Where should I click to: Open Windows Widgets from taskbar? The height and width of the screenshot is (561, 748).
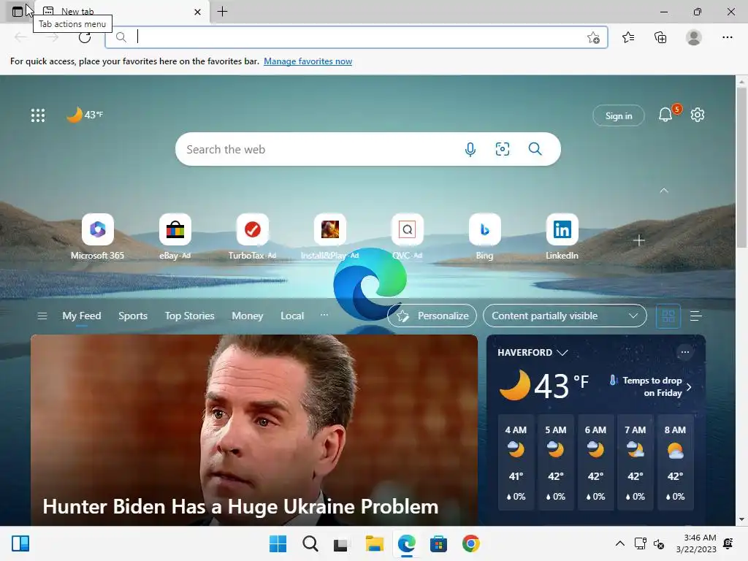click(x=20, y=543)
